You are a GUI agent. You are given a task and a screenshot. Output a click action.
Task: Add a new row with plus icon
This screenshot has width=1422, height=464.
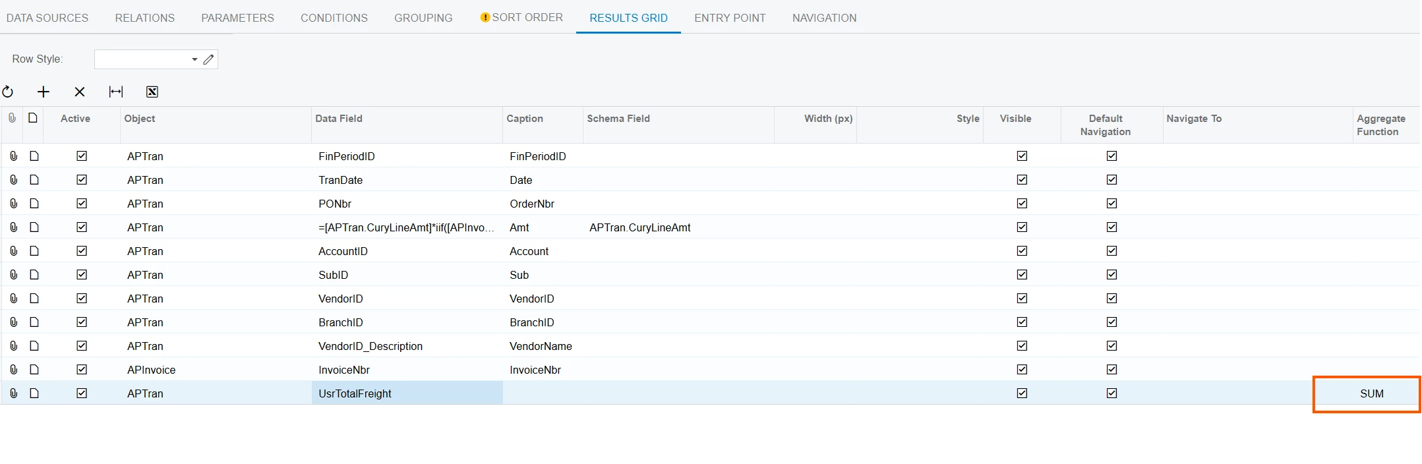44,92
